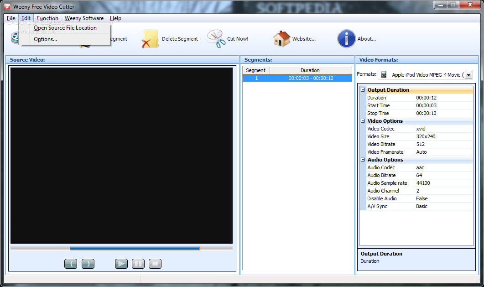
Task: Click Video Size value 320x240
Action: tap(443, 136)
